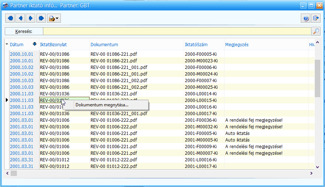Select cell 2000-L00016-Ki
This screenshot has height=187, width=325.
(x=201, y=107)
